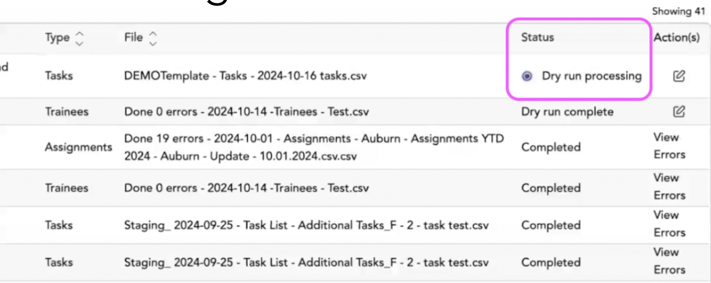Click the File column header label
This screenshot has height=283, width=711.
133,37
